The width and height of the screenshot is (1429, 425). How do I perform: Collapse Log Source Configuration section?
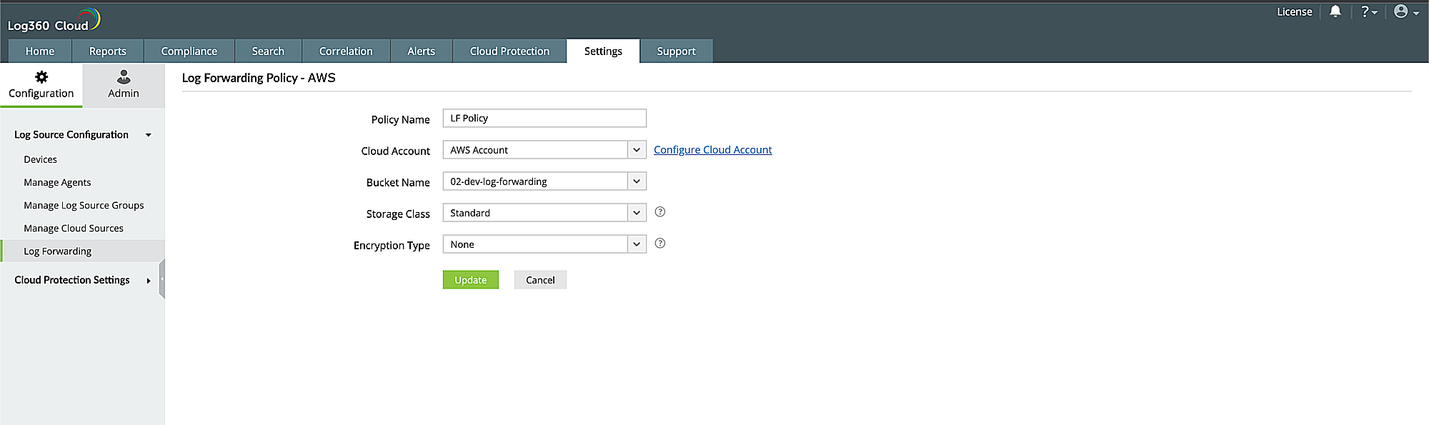[x=148, y=135]
